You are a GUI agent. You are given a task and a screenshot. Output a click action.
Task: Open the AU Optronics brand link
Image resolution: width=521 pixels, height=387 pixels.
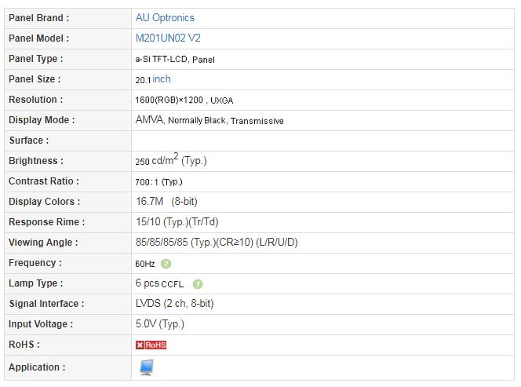tap(165, 17)
